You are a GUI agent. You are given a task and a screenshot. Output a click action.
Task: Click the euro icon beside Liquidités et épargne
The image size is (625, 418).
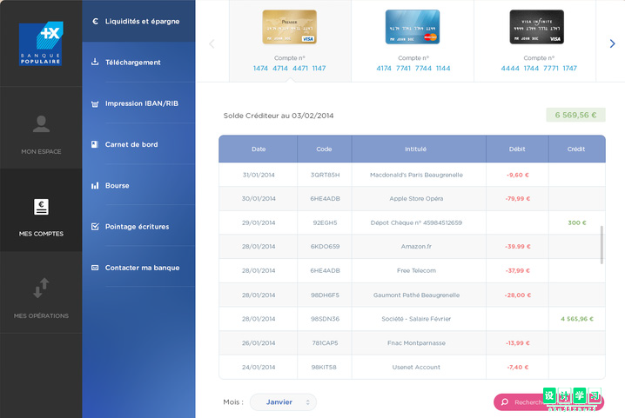(95, 21)
